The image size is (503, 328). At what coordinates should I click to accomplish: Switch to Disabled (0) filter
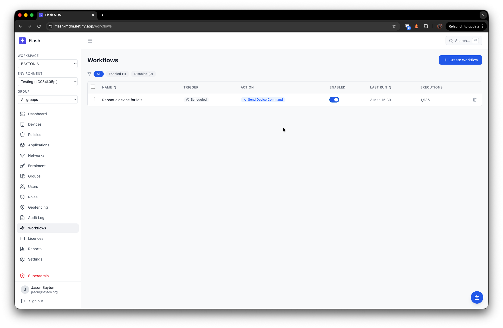[143, 74]
